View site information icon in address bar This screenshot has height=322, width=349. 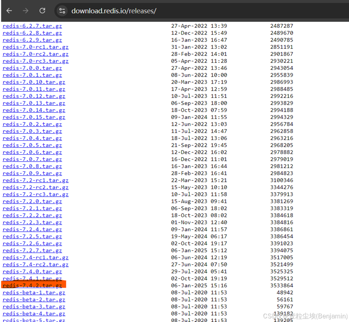pos(62,10)
